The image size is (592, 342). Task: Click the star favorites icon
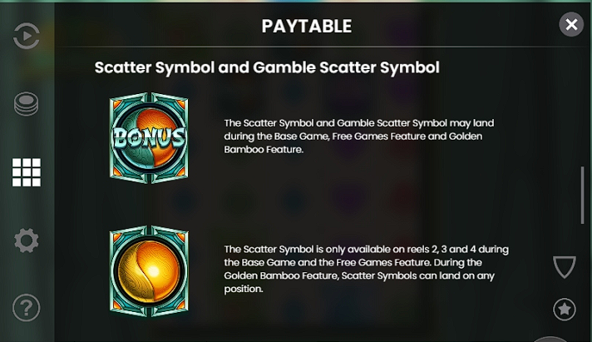click(x=565, y=309)
